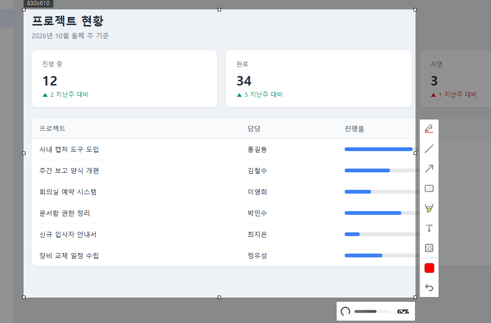Click the slider beside the 62% value
The height and width of the screenshot is (323, 491).
click(x=372, y=311)
